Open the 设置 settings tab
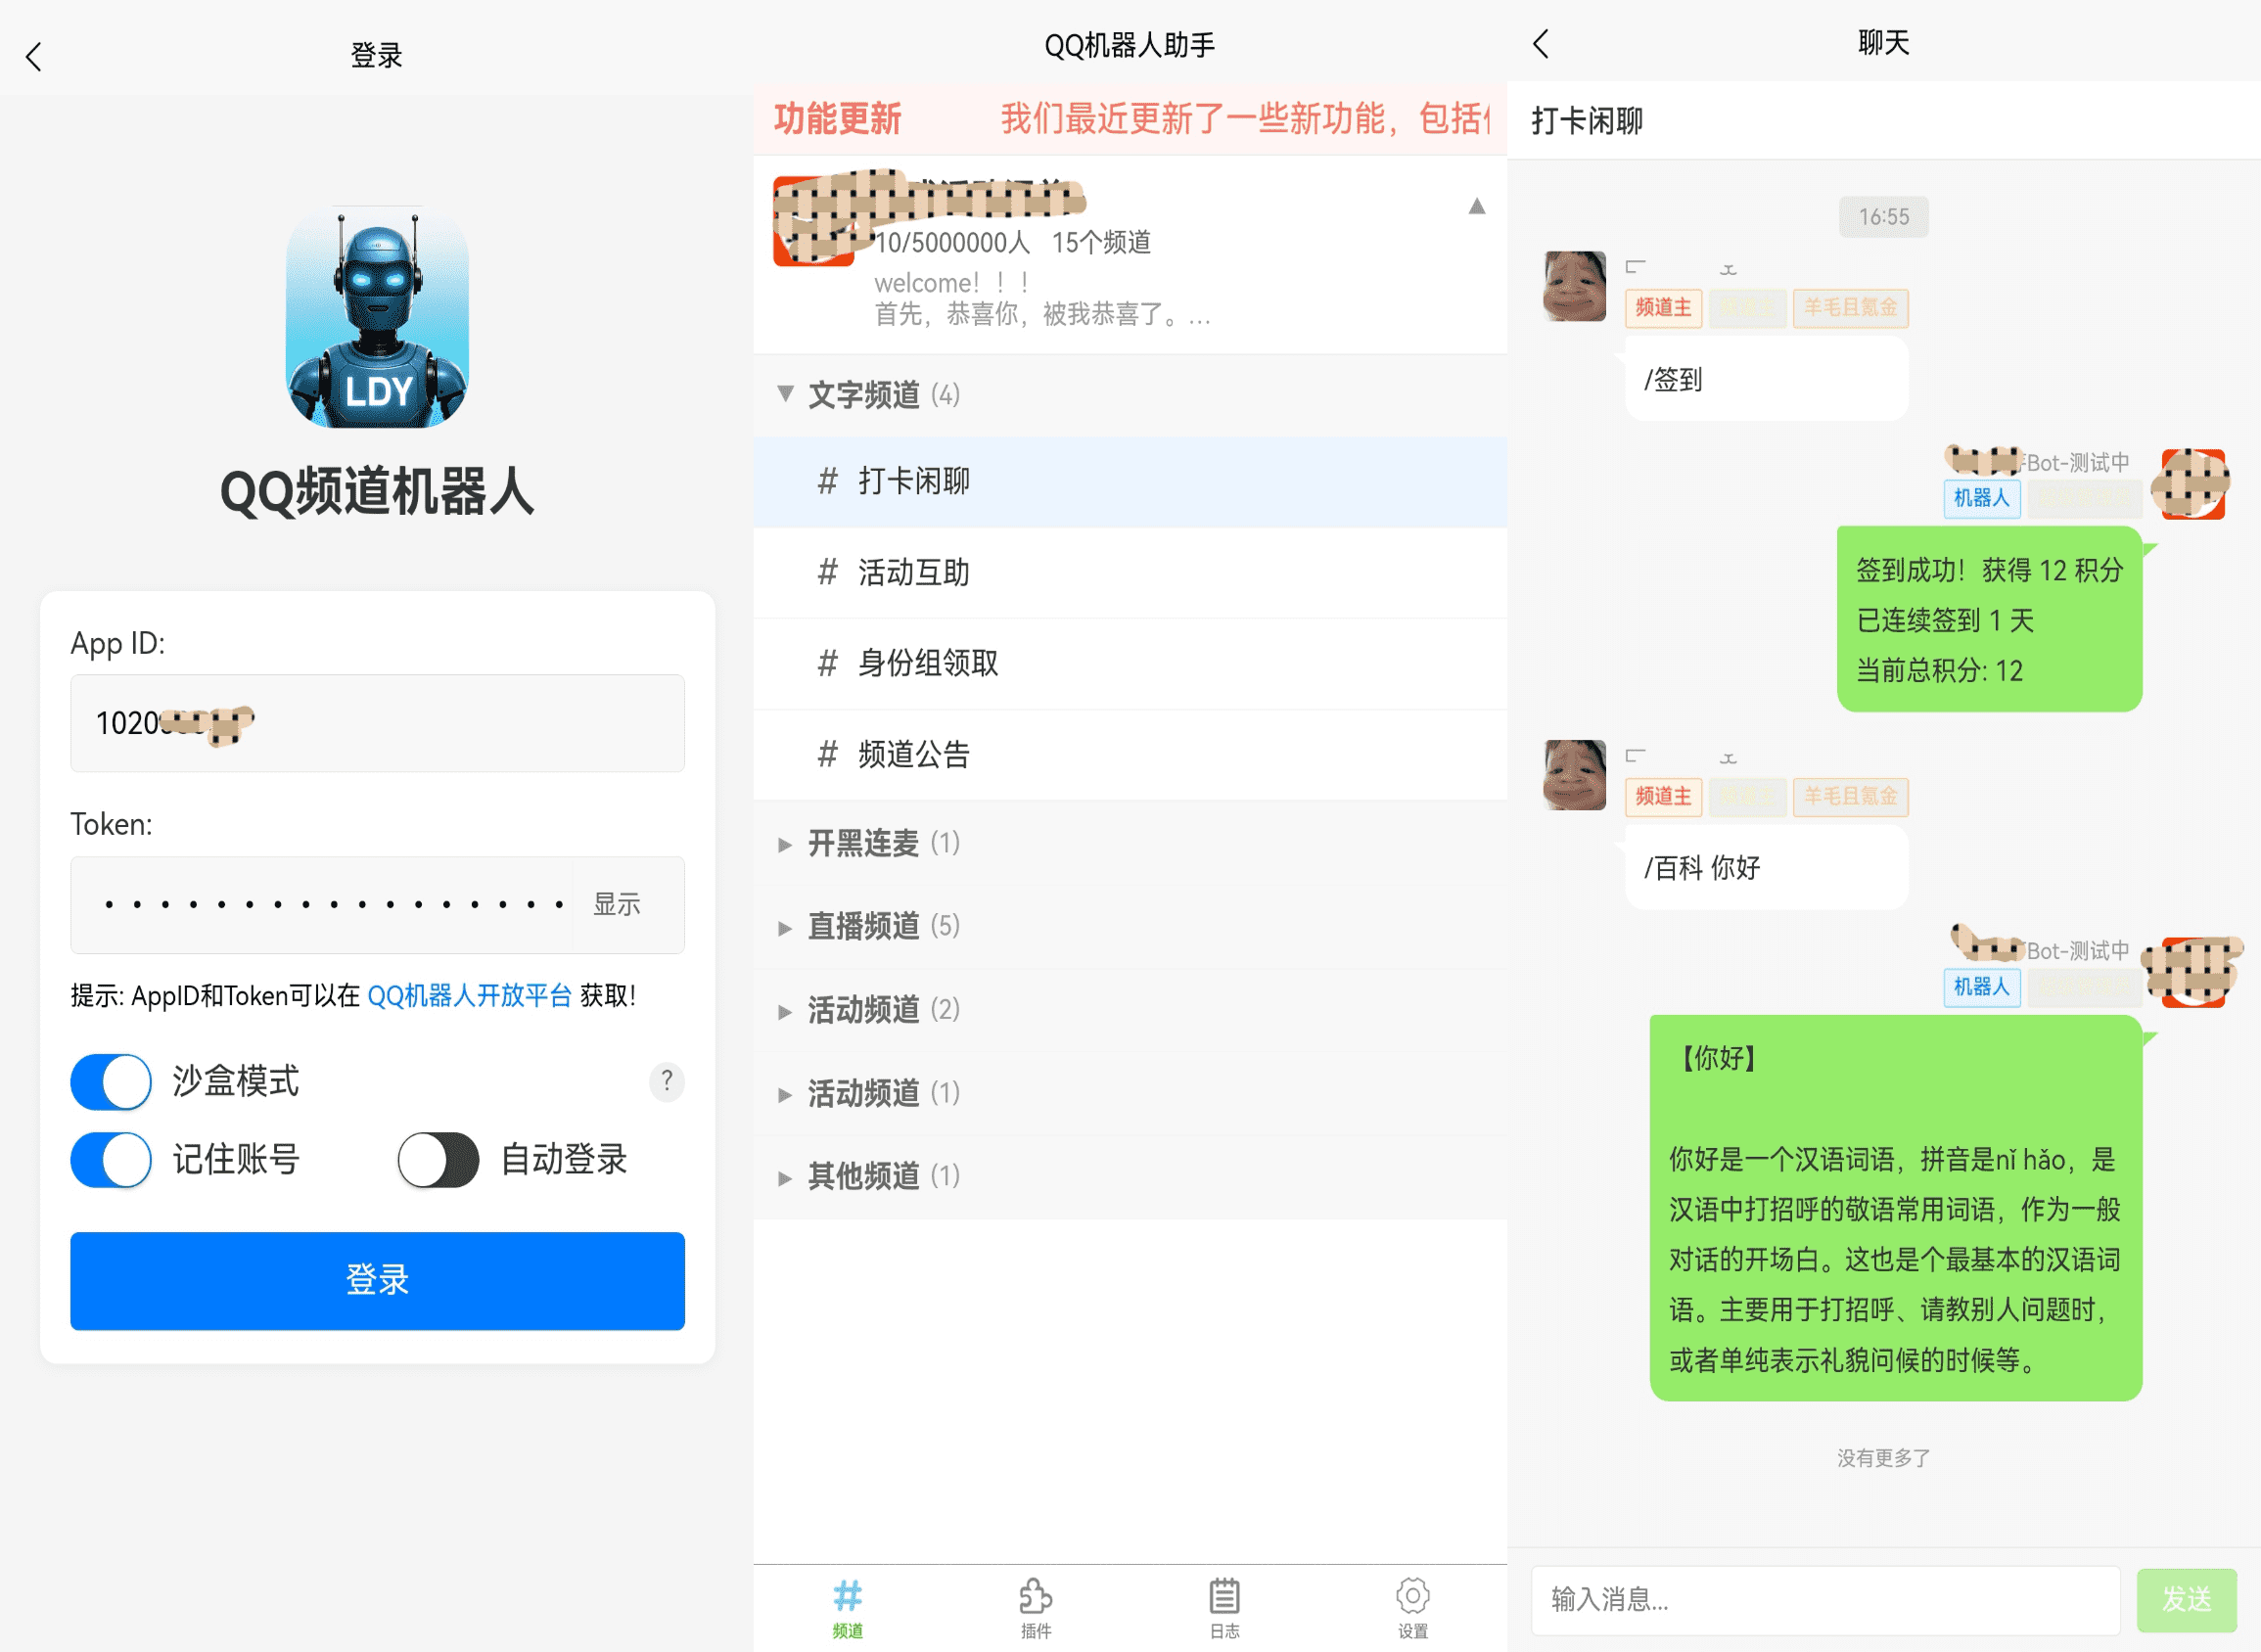 click(x=1413, y=1608)
